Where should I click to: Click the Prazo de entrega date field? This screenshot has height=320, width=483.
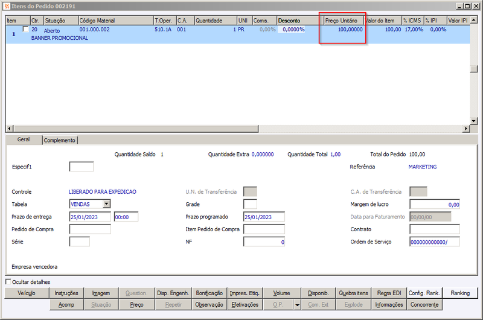point(90,217)
